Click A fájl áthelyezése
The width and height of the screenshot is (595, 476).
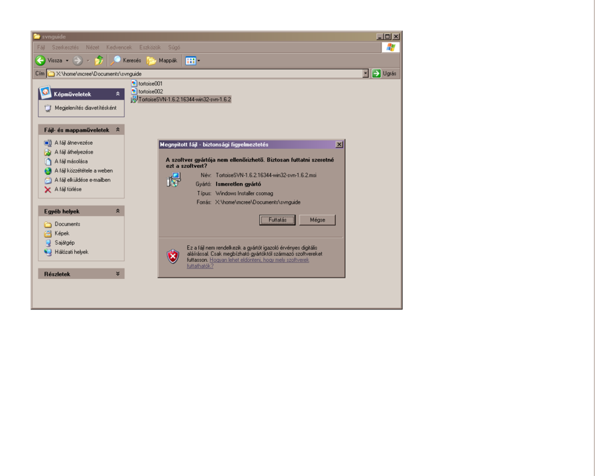(74, 152)
